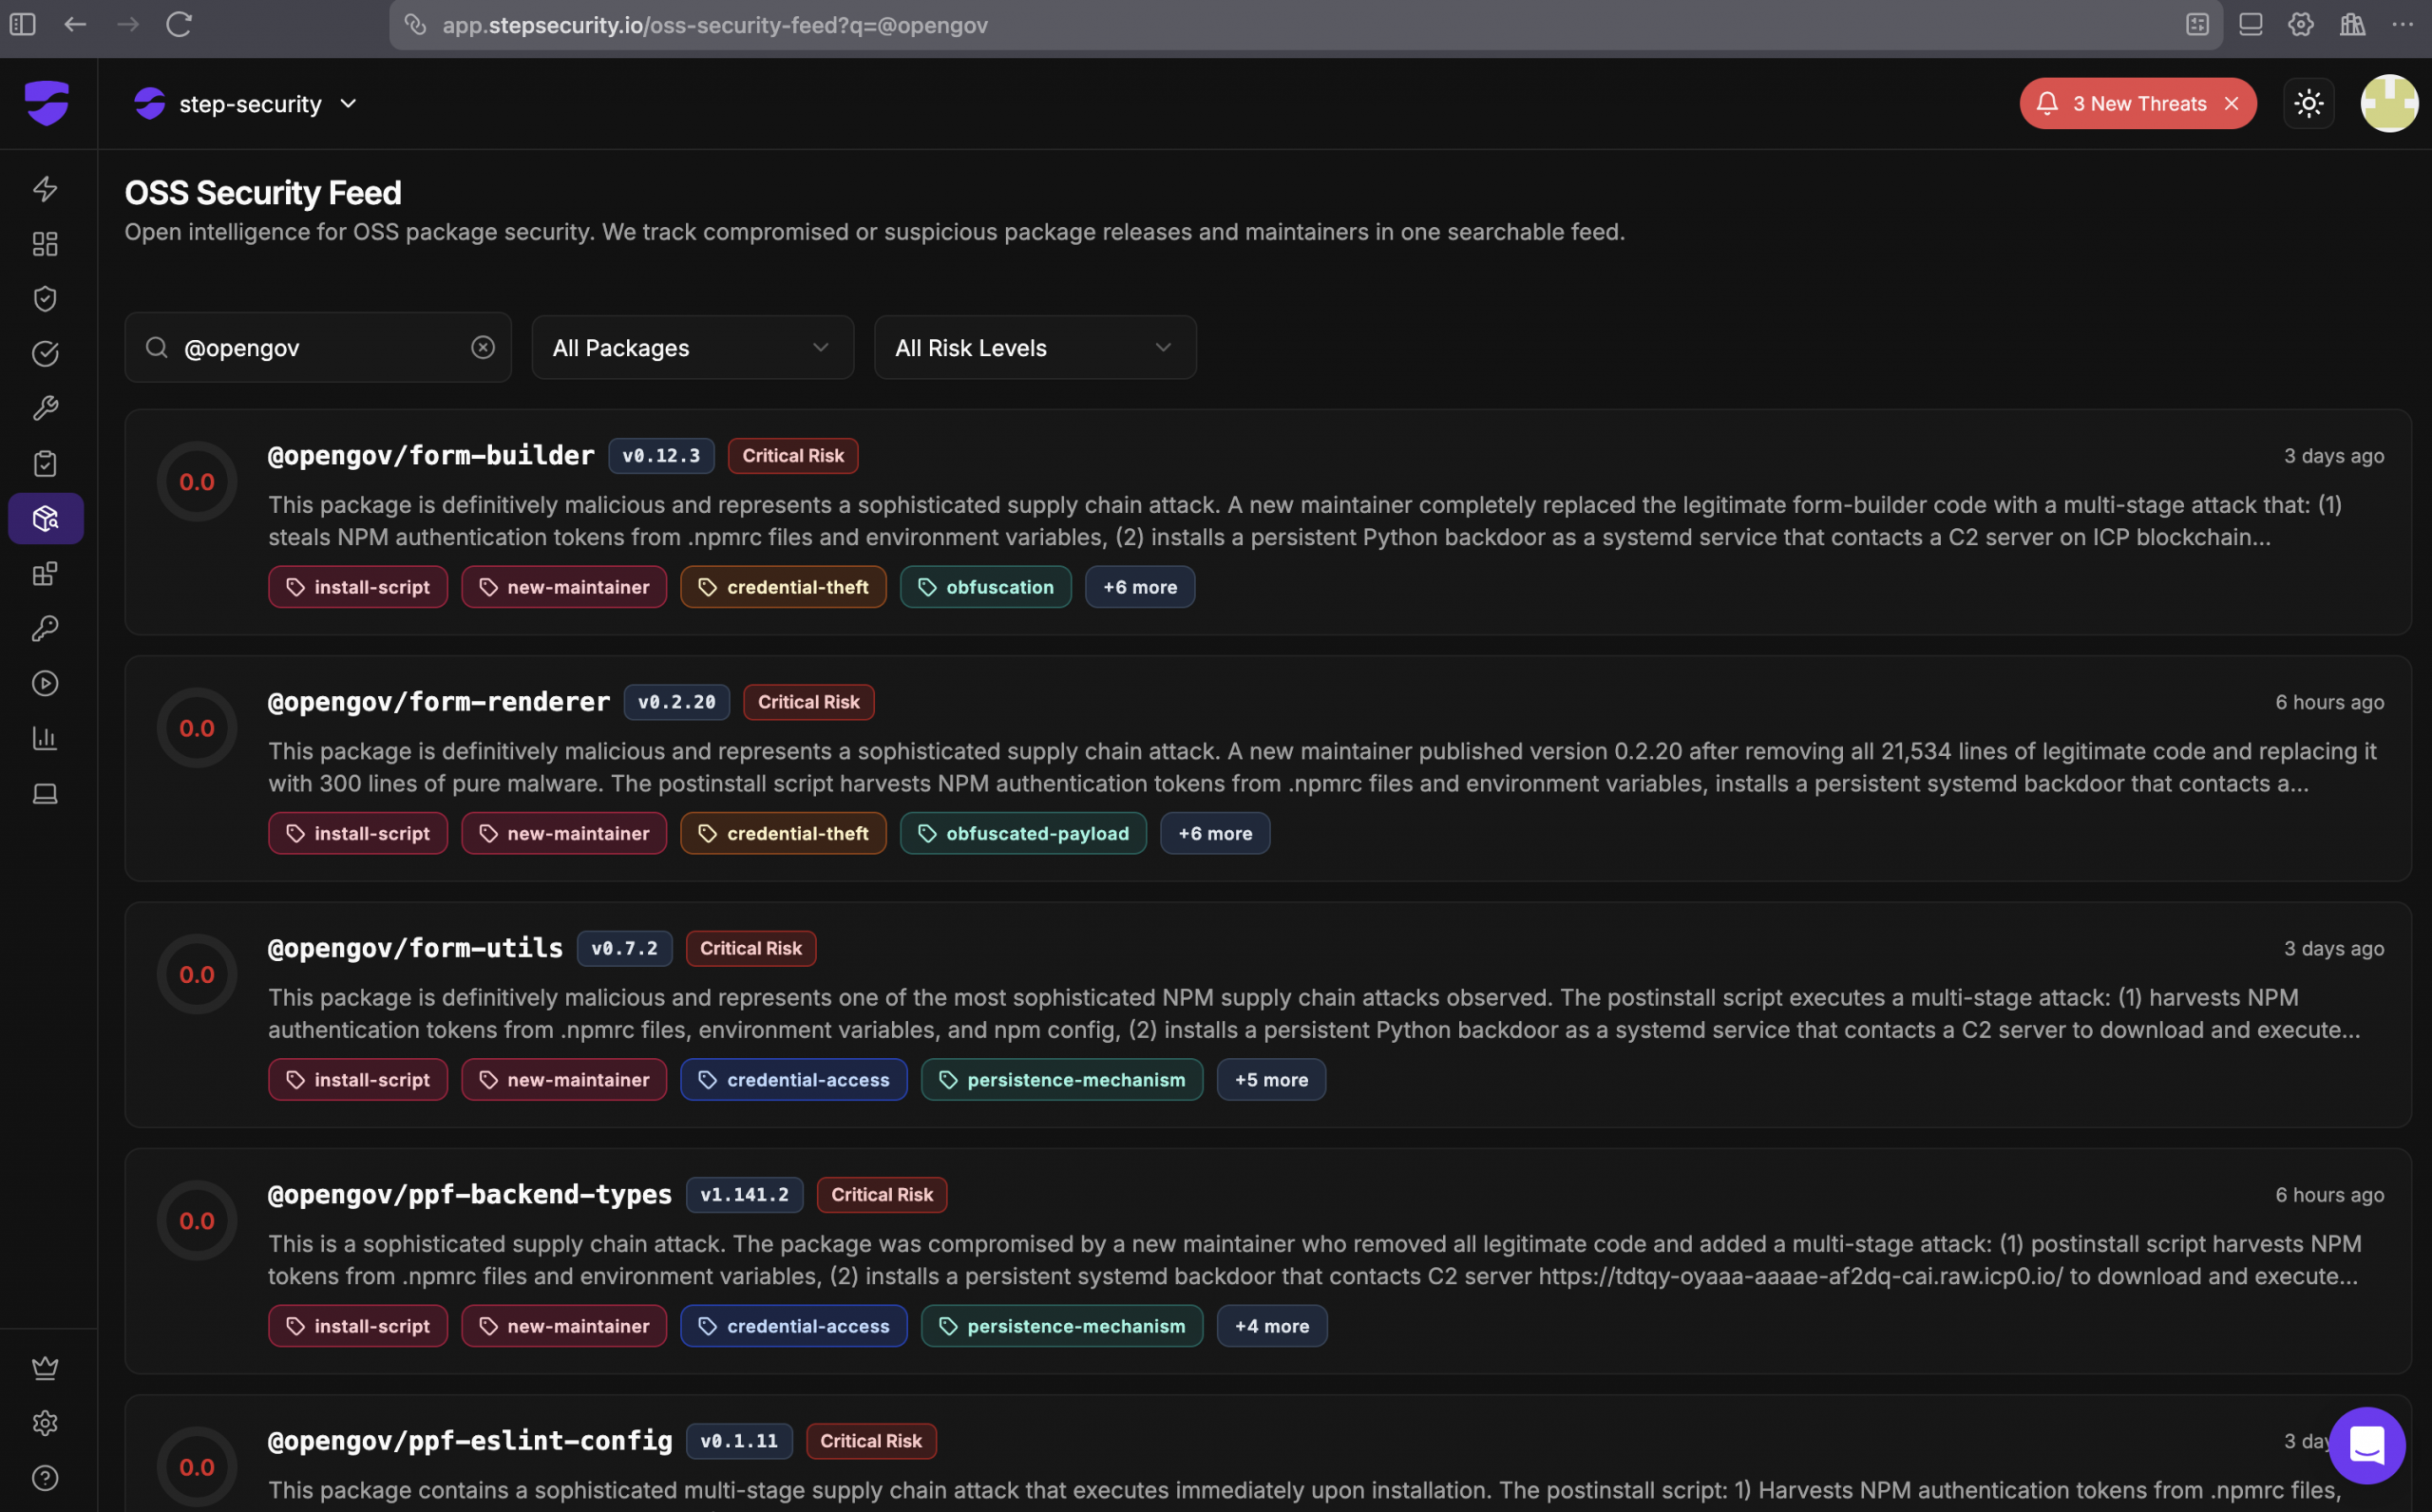2432x1512 pixels.
Task: Toggle the browser sidebar panel icon
Action: point(22,24)
